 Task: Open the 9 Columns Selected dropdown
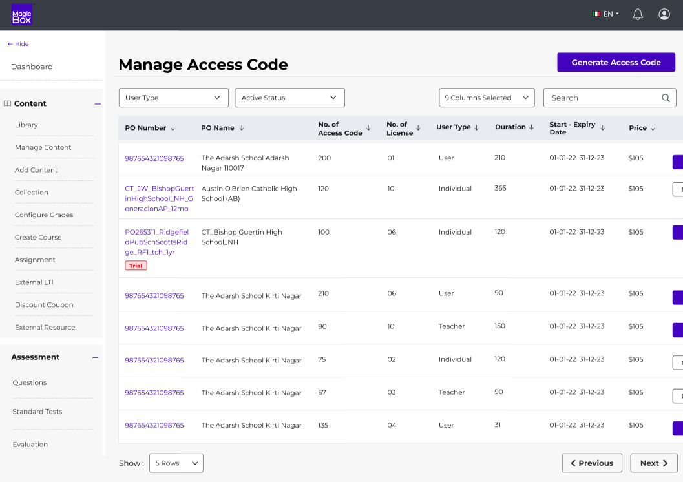[487, 98]
